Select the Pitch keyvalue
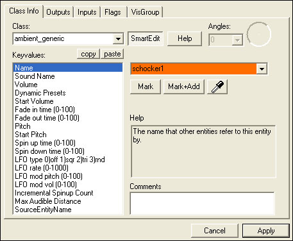The width and height of the screenshot is (293, 241). 68,126
